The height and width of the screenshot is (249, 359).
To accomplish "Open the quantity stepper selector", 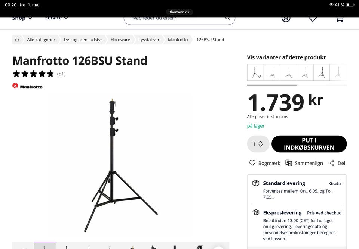I will pyautogui.click(x=258, y=144).
